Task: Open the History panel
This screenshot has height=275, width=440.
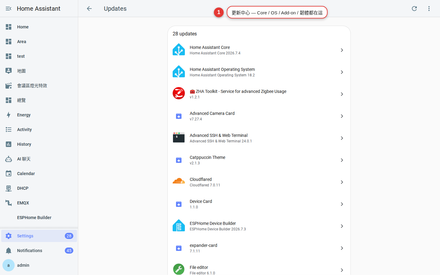Action: (39, 144)
